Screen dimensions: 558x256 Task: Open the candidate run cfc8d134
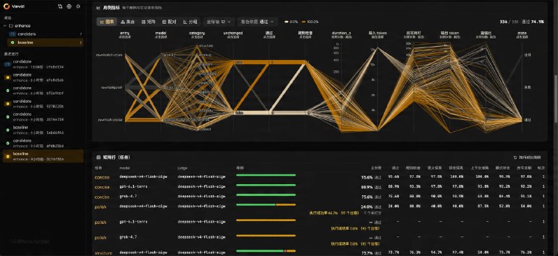pos(43,64)
